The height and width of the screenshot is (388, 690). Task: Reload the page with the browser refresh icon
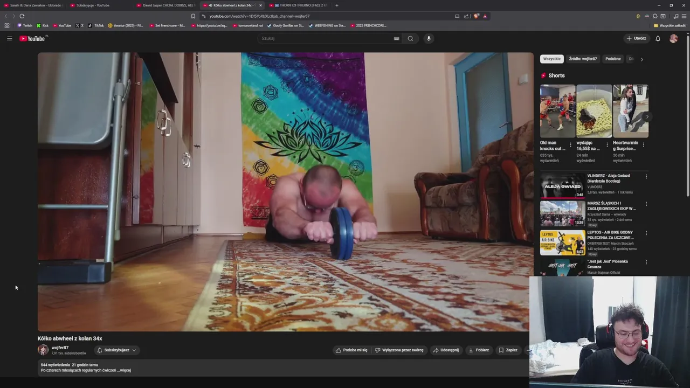coord(22,16)
